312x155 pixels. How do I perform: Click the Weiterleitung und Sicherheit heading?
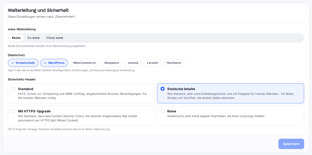pyautogui.click(x=38, y=10)
